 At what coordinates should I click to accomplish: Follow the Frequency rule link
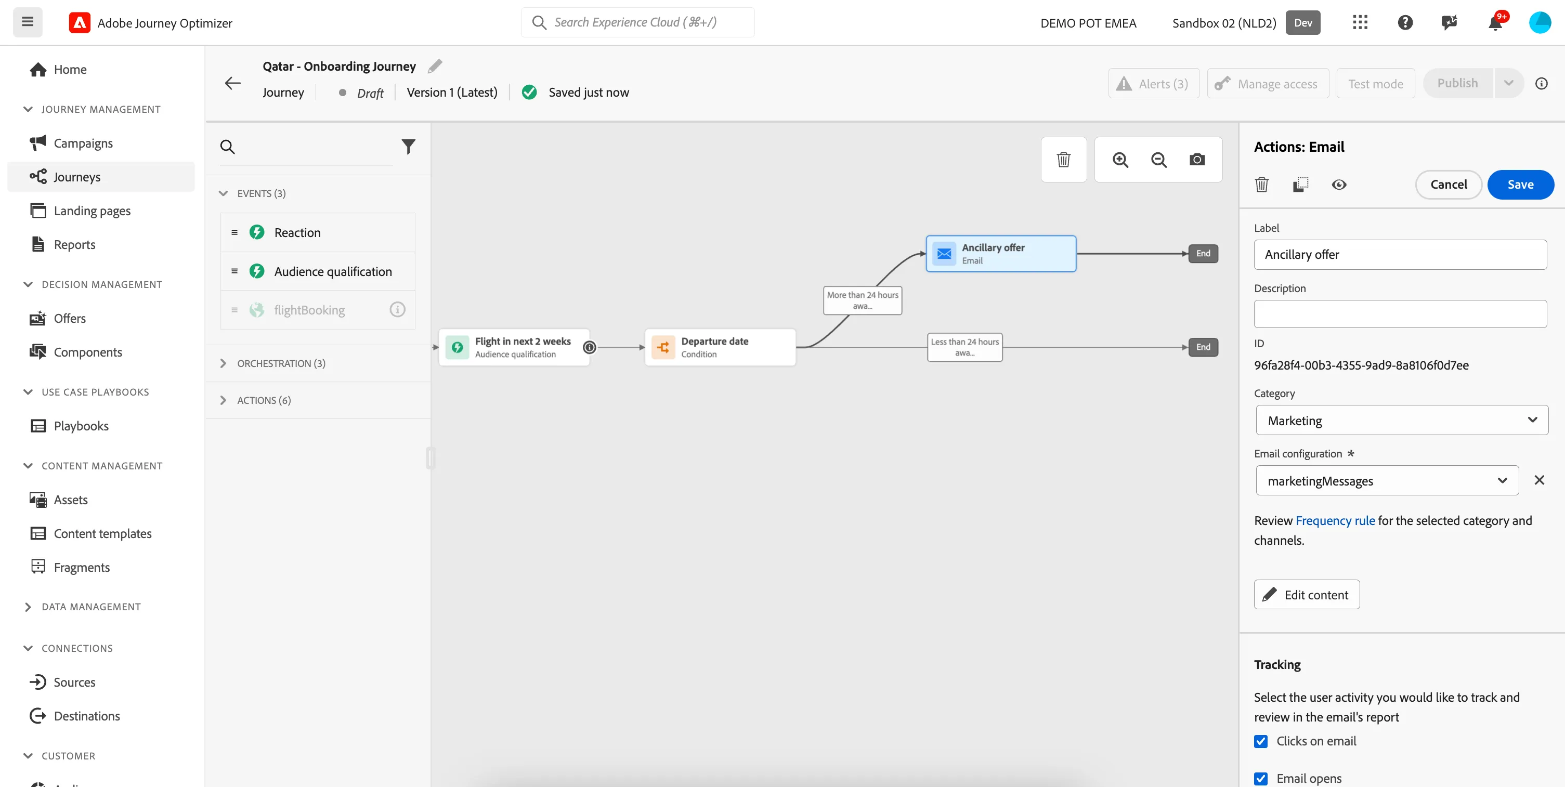point(1335,520)
